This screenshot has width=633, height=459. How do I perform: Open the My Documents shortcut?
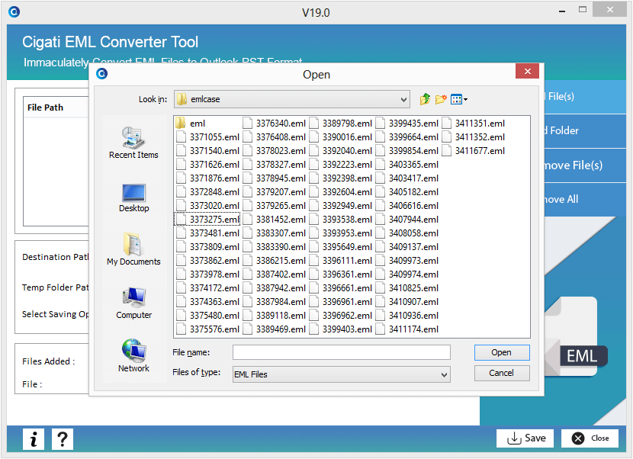pyautogui.click(x=133, y=249)
